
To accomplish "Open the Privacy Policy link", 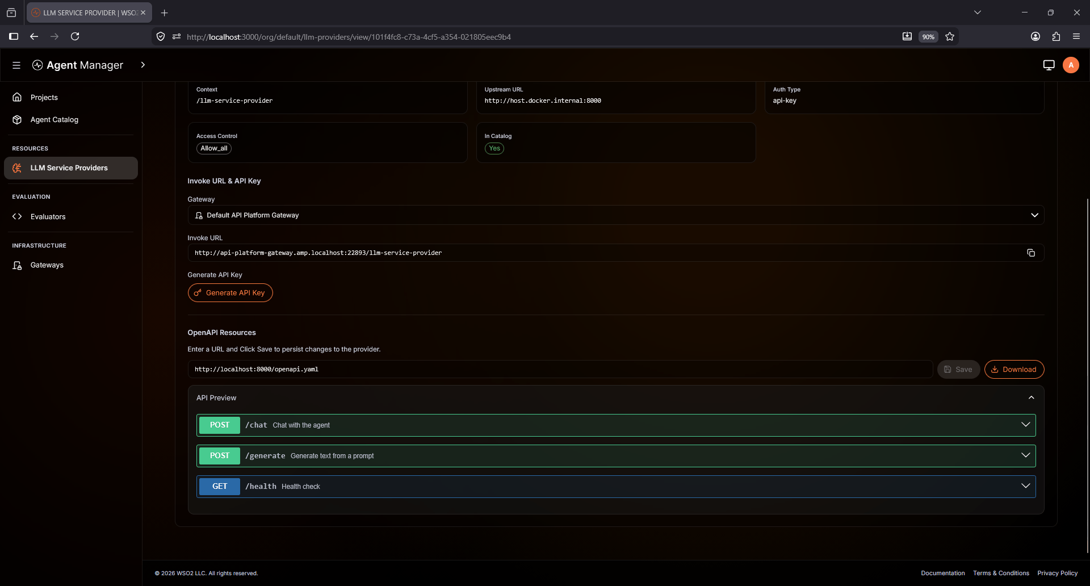I will pyautogui.click(x=1057, y=574).
